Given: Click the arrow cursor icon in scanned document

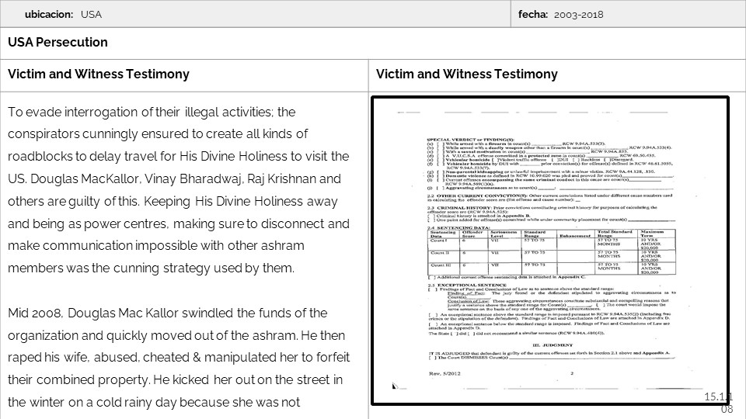Looking at the screenshot, I should coord(395,386).
